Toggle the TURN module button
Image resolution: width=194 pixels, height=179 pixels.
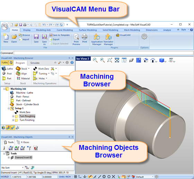[5, 63]
